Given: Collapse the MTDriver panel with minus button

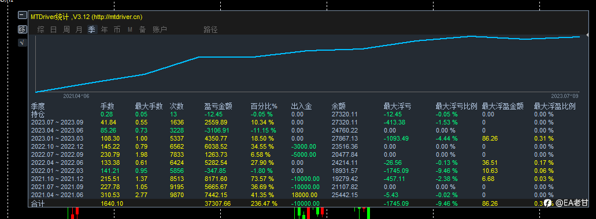Looking at the screenshot, I should click(23, 16).
